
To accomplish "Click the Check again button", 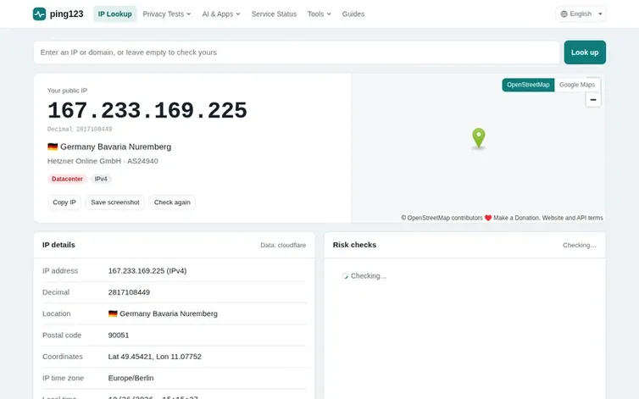I will point(172,202).
